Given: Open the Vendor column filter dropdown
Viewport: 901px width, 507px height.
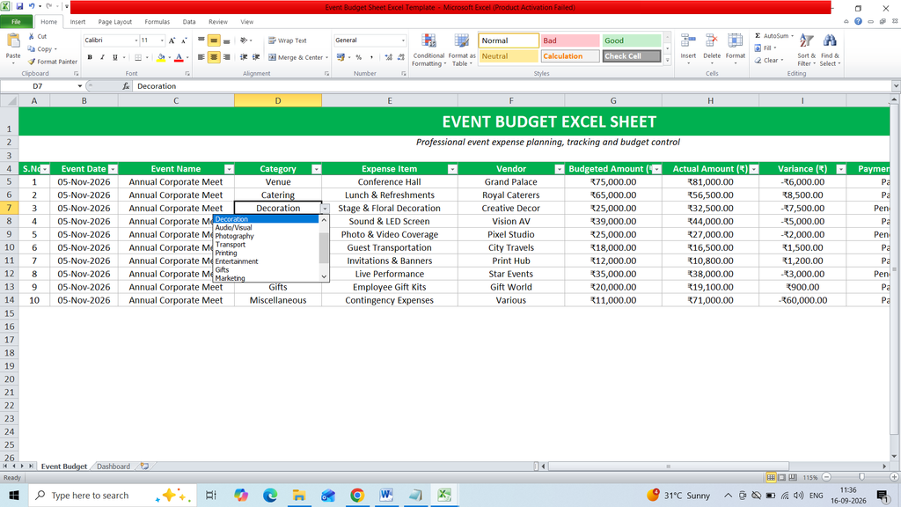Looking at the screenshot, I should coord(559,169).
